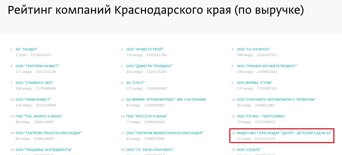Click INN number 2309001660
The width and height of the screenshot is (342, 155).
click(x=154, y=122)
